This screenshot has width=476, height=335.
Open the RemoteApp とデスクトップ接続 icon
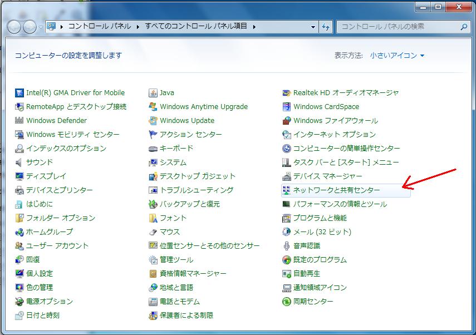pyautogui.click(x=19, y=107)
